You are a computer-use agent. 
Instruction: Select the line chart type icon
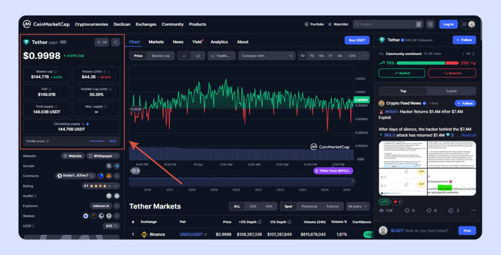point(184,56)
